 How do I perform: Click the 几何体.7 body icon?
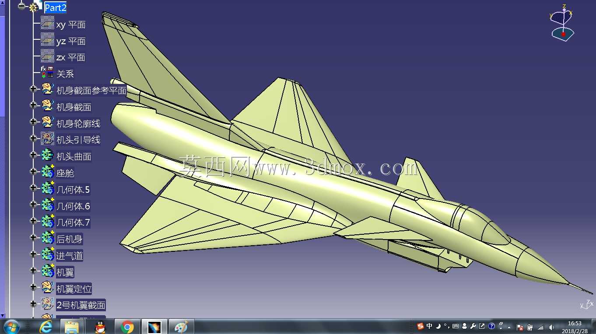click(x=47, y=222)
